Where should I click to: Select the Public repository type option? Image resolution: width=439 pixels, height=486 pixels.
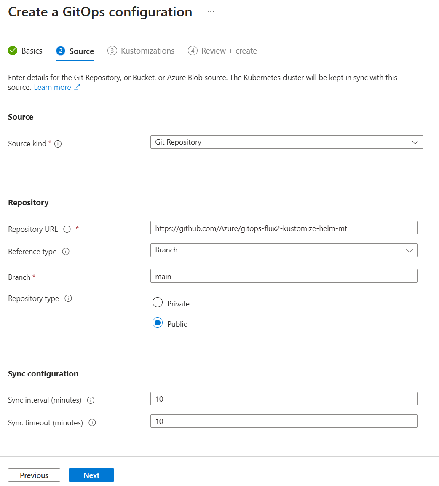coord(157,322)
